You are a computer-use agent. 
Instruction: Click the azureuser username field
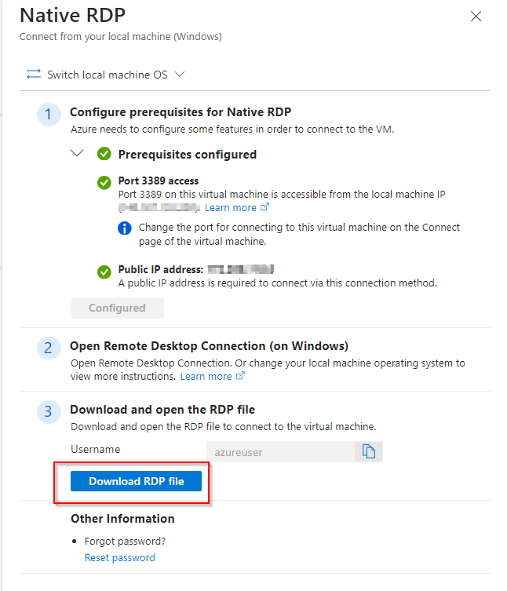pos(280,451)
